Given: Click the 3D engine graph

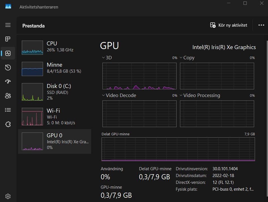Looking at the screenshot, I should pos(140,76).
